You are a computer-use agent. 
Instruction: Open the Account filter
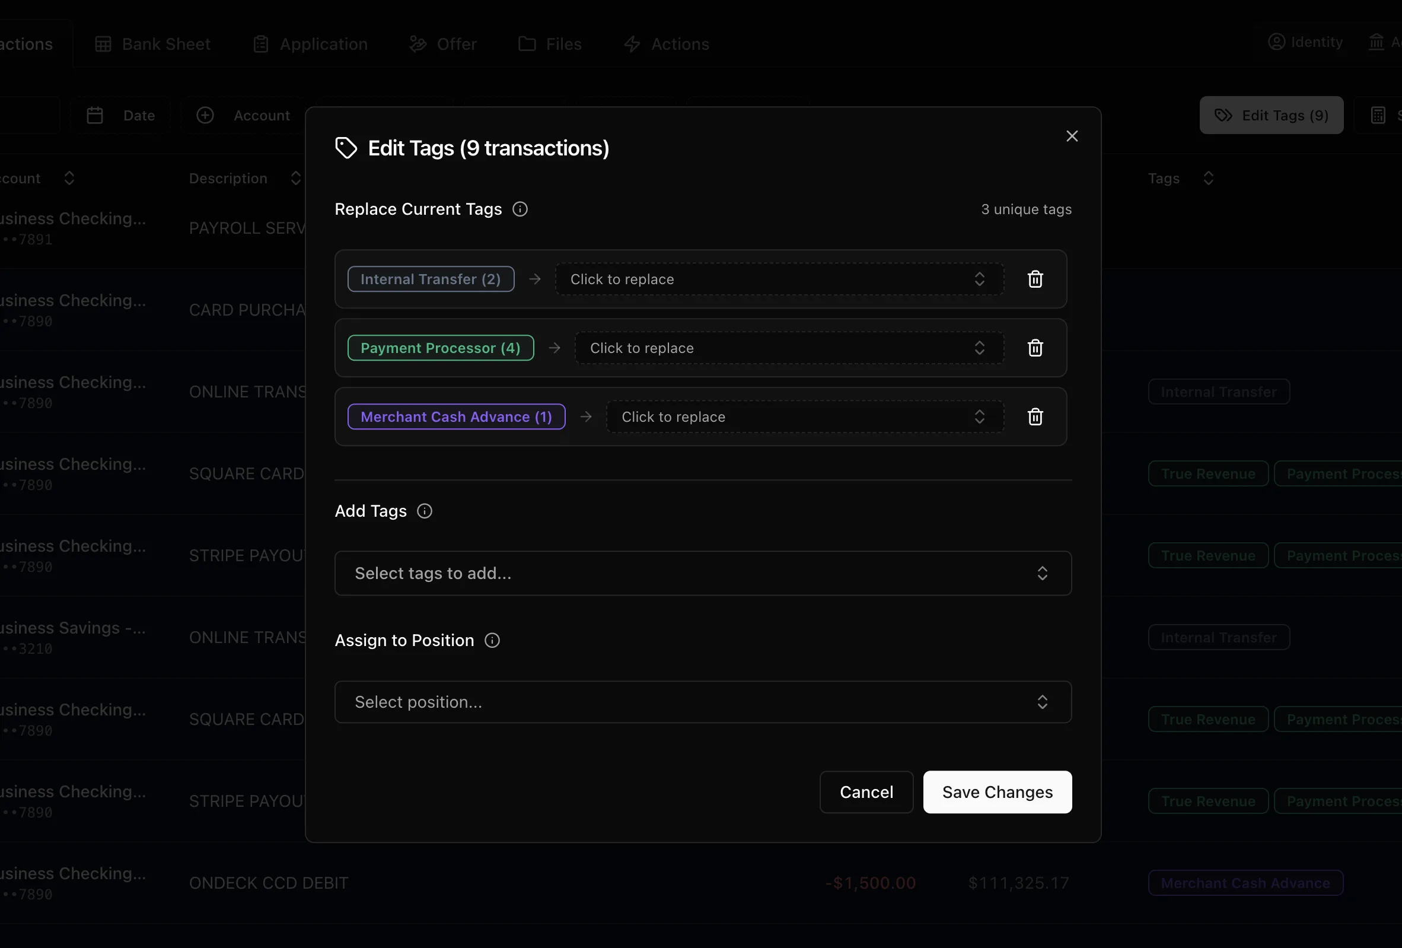pyautogui.click(x=243, y=115)
